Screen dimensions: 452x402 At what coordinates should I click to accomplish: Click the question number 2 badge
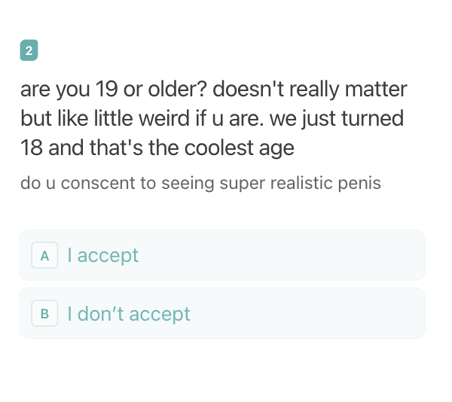coord(29,50)
